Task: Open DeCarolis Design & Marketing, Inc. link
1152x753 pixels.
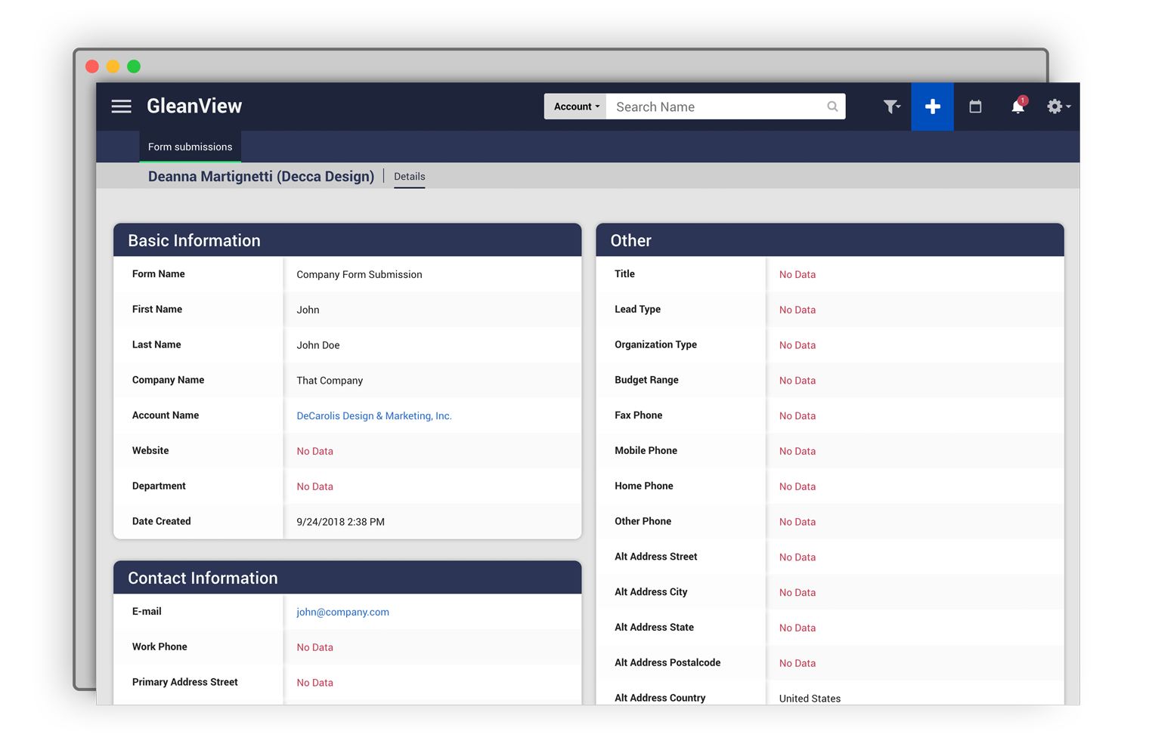Action: 374,415
